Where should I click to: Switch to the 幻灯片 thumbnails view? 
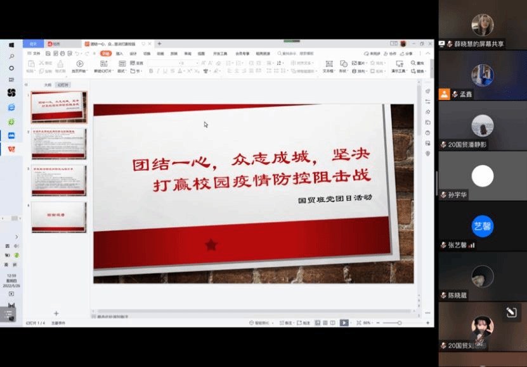click(62, 84)
